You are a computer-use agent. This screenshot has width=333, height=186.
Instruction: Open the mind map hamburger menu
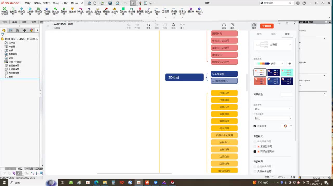(x=48, y=26)
